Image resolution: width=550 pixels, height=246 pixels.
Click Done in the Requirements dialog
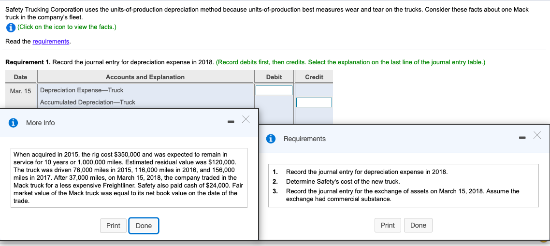418,225
